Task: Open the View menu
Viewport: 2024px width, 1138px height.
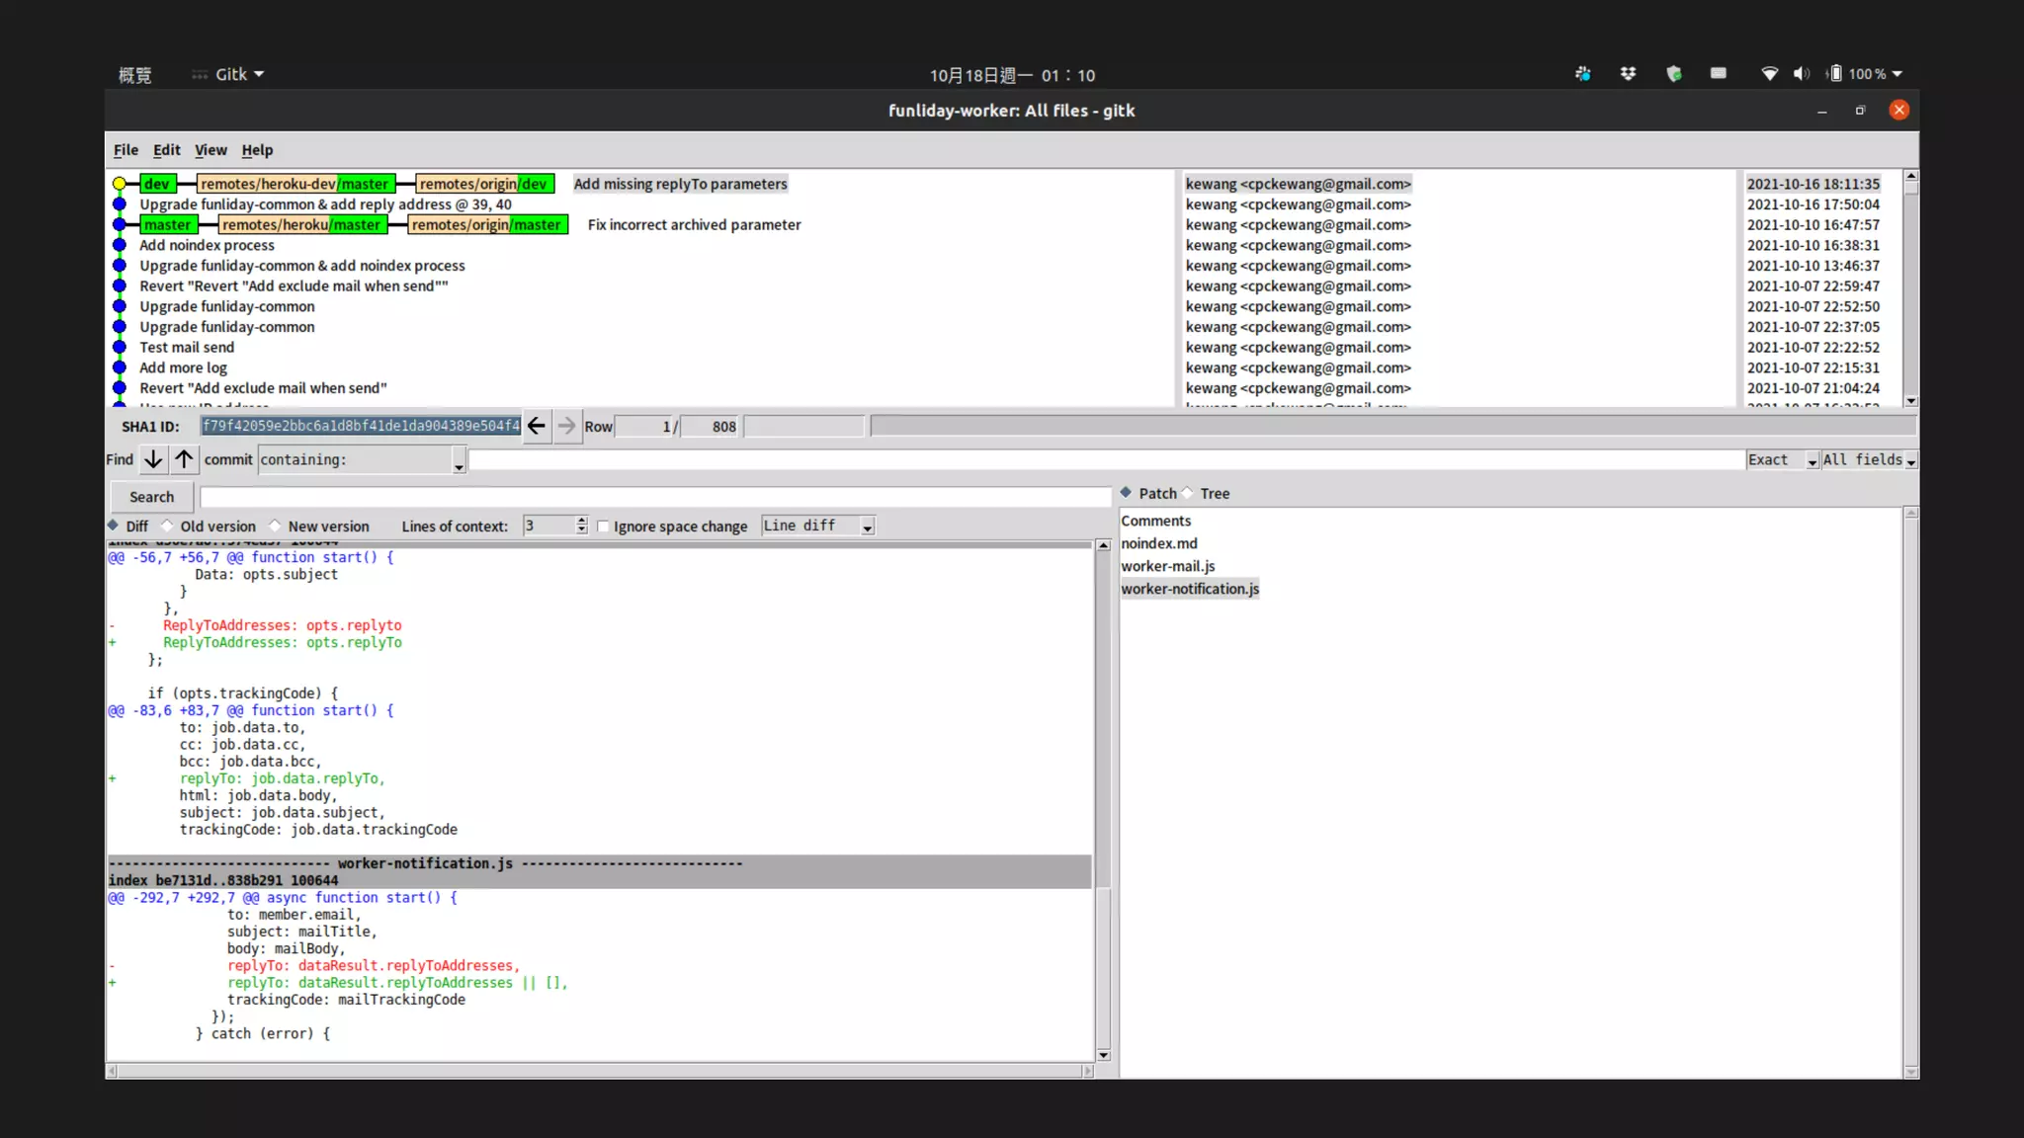Action: point(211,150)
